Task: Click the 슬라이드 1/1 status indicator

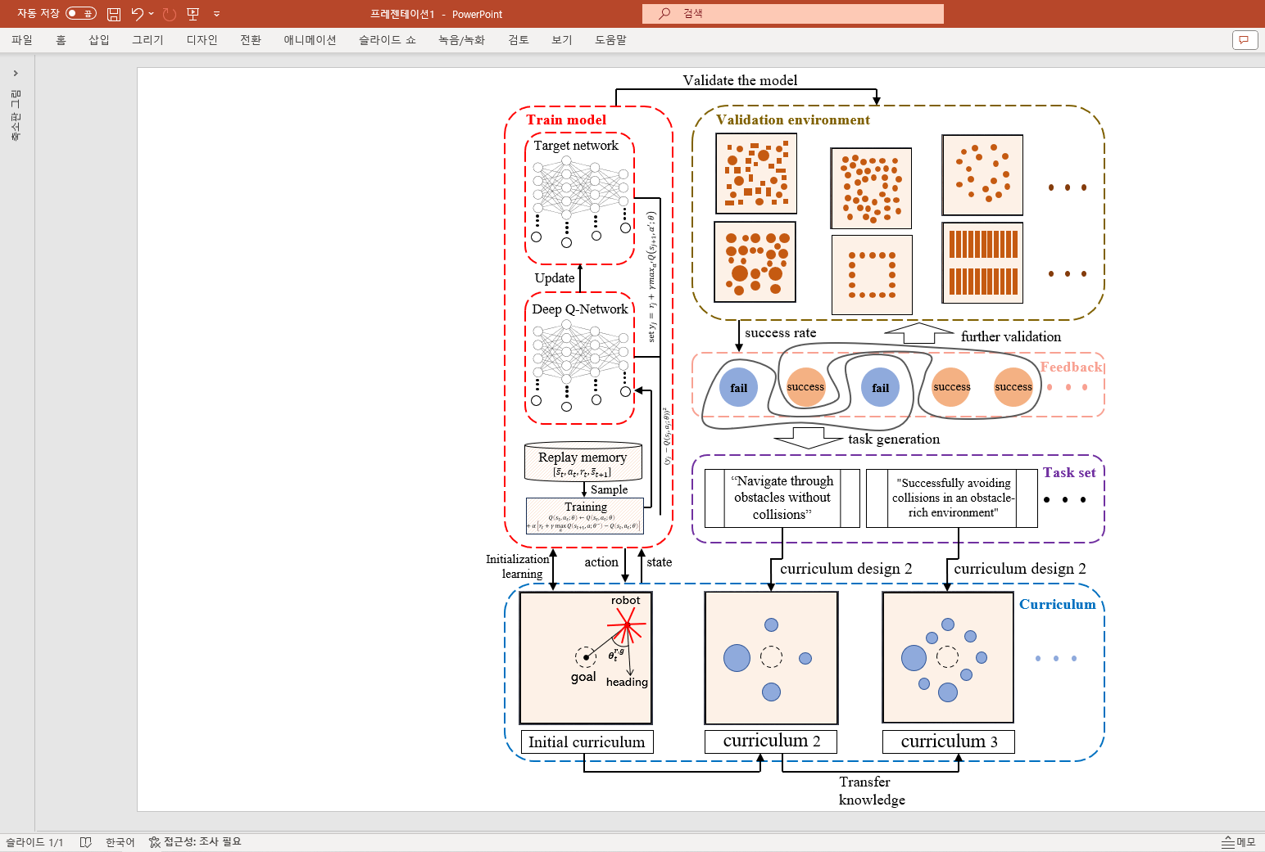Action: click(x=34, y=842)
